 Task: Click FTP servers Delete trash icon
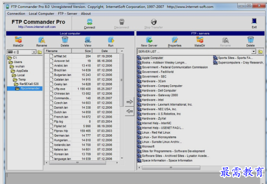[251, 40]
